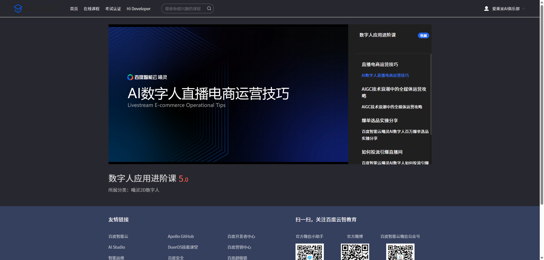The height and width of the screenshot is (260, 544).
Task: Expand the 爱乘米AI俱乐部 account dropdown arrow
Action: click(524, 9)
